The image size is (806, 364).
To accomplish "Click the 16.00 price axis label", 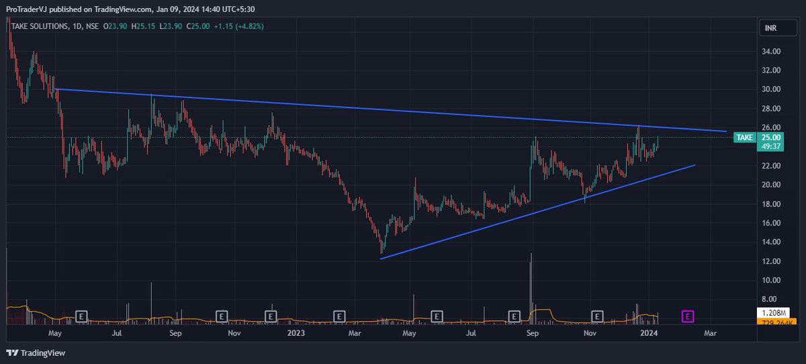I will 770,223.
